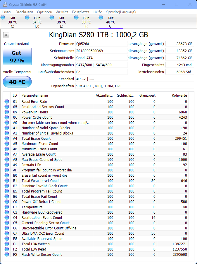The height and width of the screenshot is (264, 197).
Task: Click status orb for Total LBA Written
Action: click(x=7, y=244)
